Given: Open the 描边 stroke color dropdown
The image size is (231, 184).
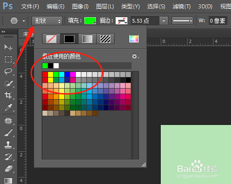Looking at the screenshot, I should pyautogui.click(x=122, y=21).
